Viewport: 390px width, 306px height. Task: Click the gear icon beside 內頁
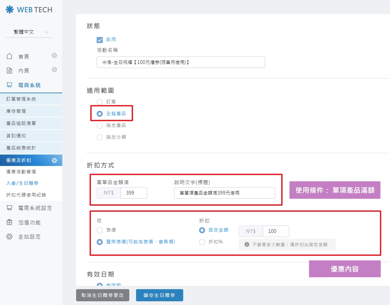click(x=54, y=70)
